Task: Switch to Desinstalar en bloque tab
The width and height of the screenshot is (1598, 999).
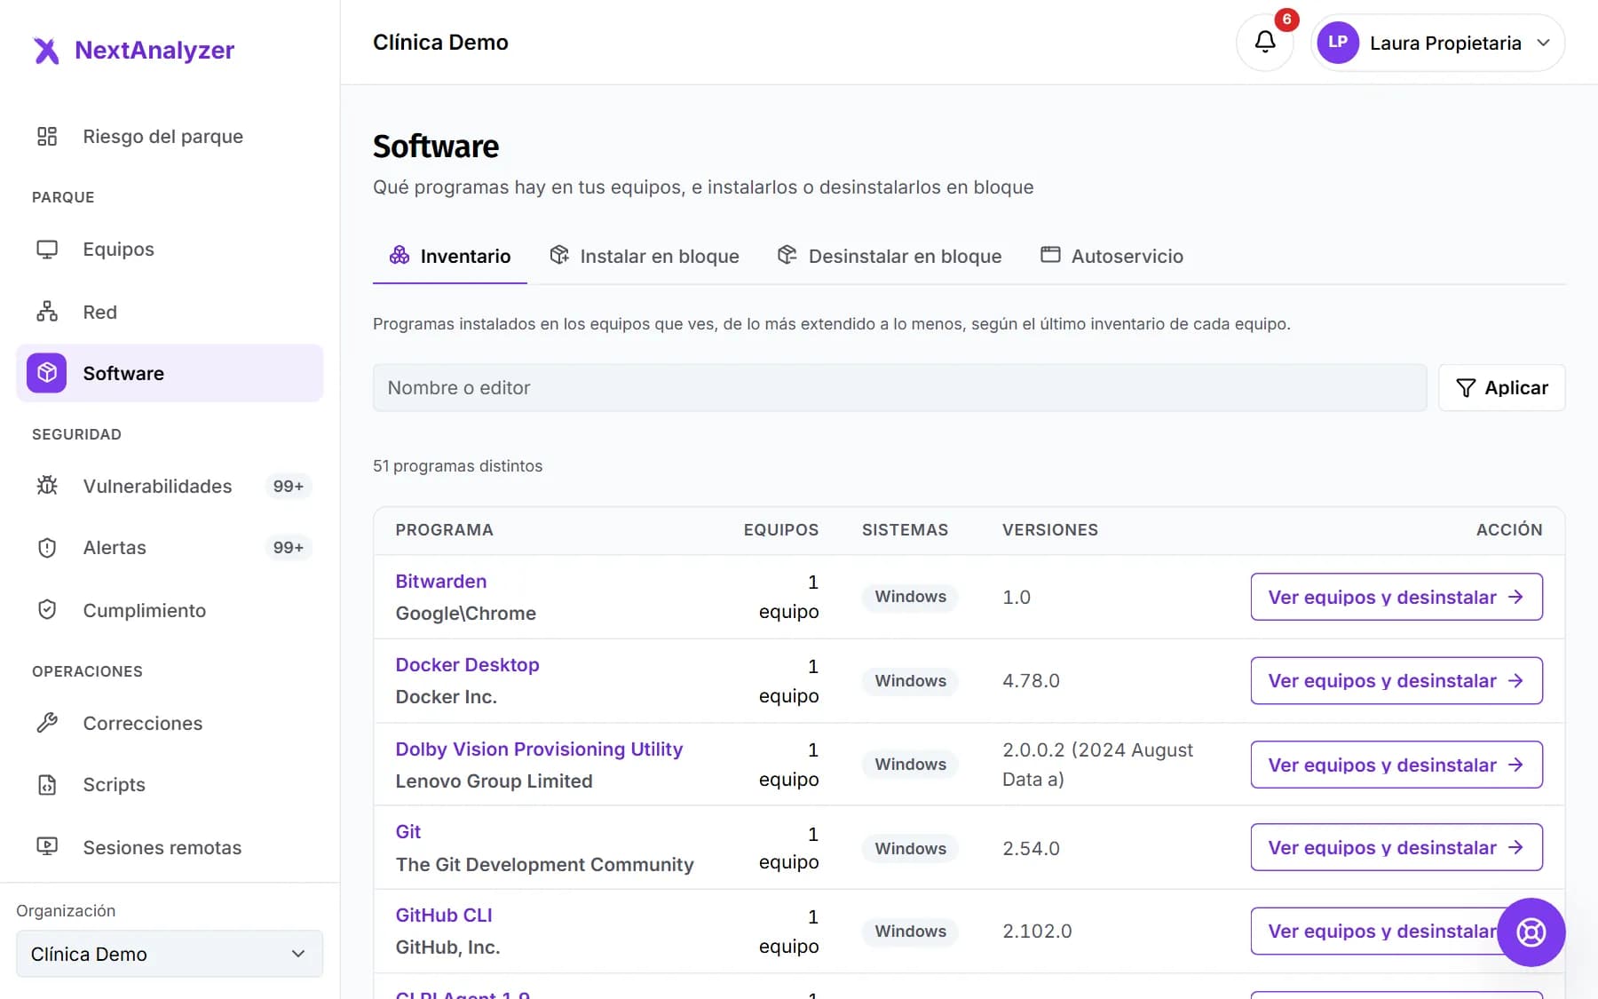Action: (889, 256)
